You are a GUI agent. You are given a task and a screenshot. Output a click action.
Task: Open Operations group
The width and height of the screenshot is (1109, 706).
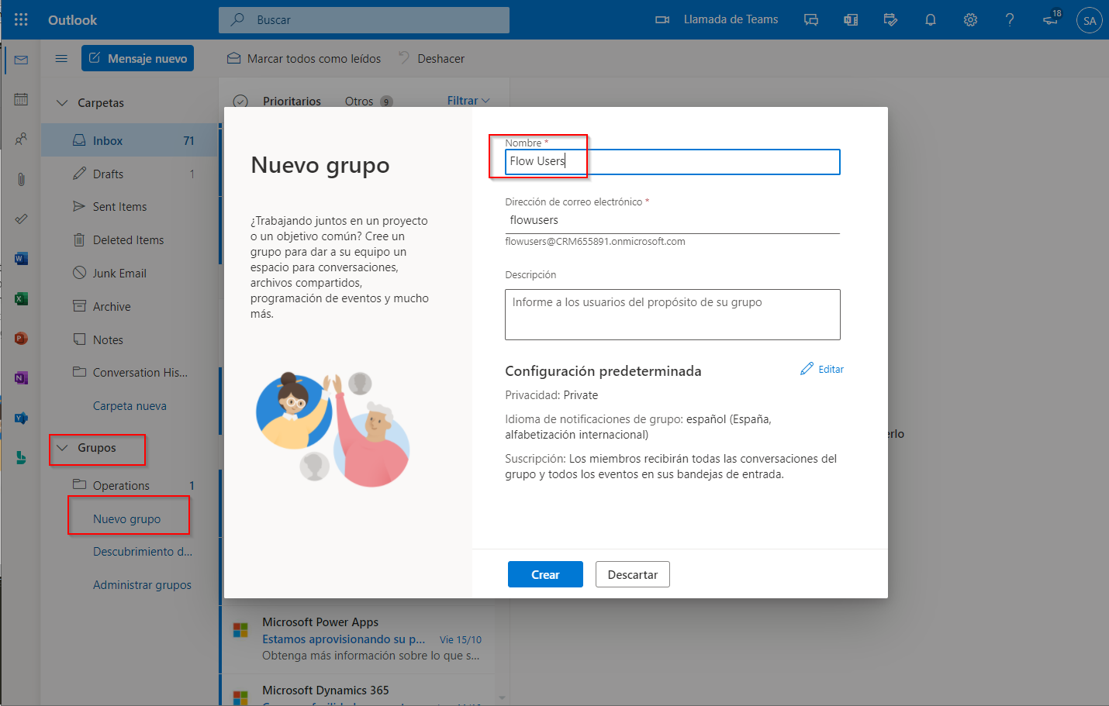coord(130,485)
